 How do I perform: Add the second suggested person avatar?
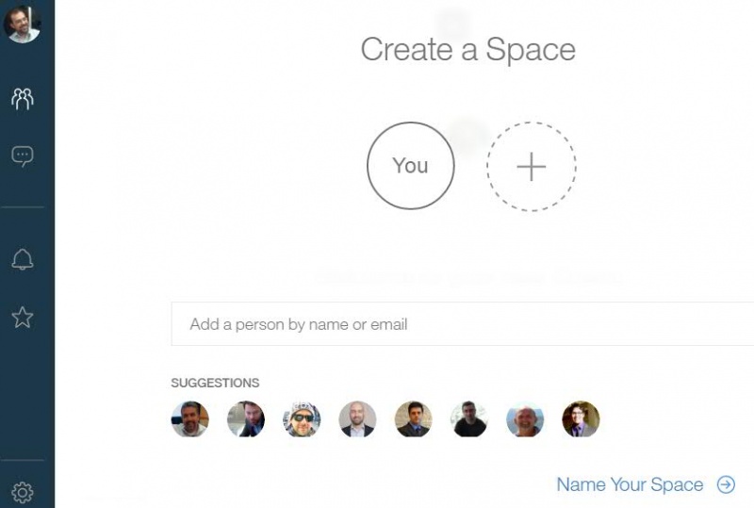[246, 419]
